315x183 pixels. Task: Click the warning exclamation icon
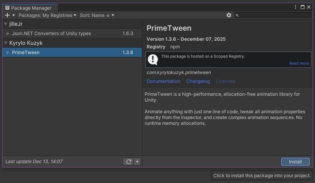(x=154, y=59)
